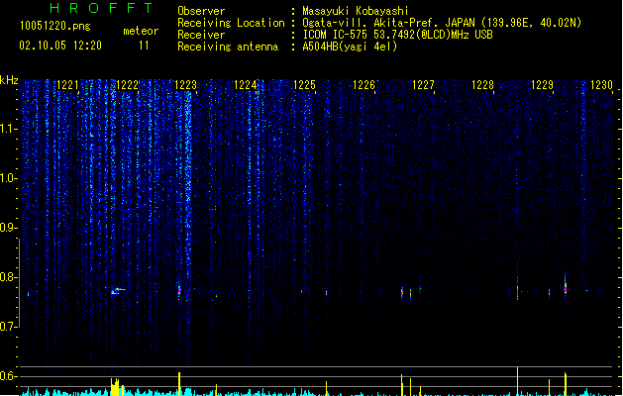Click the 1230 time marker
The width and height of the screenshot is (623, 396).
point(601,85)
